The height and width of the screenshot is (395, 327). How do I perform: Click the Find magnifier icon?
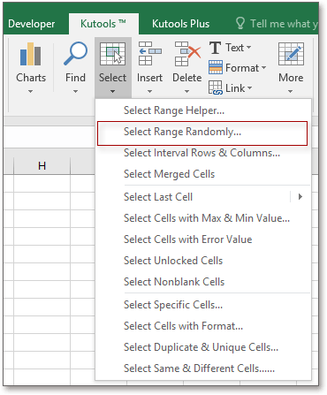75,53
